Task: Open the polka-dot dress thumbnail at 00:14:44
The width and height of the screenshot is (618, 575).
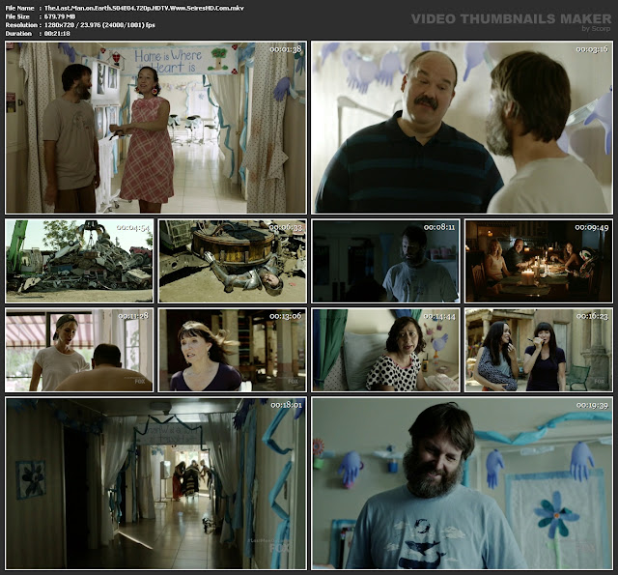Action: [385, 350]
